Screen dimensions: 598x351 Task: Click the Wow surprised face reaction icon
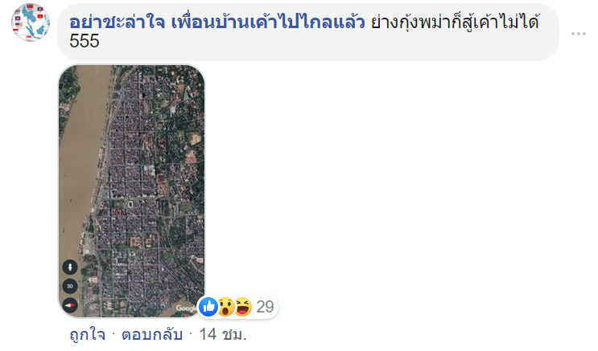(225, 307)
